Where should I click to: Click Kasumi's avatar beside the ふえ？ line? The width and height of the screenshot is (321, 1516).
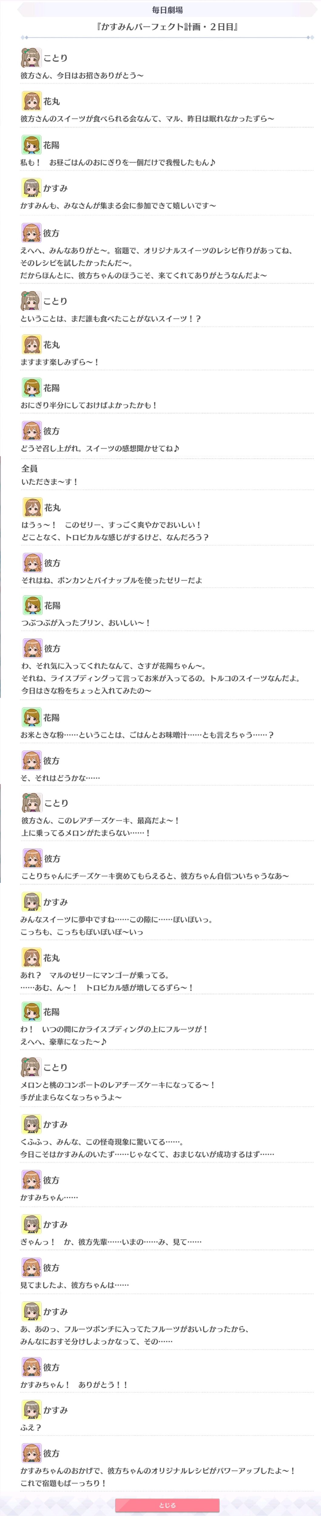pyautogui.click(x=31, y=1410)
